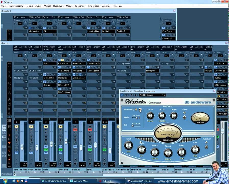This screenshot has height=184, width=229.
Task: Click the Bass 06 channel name label
Action: (x=79, y=170)
